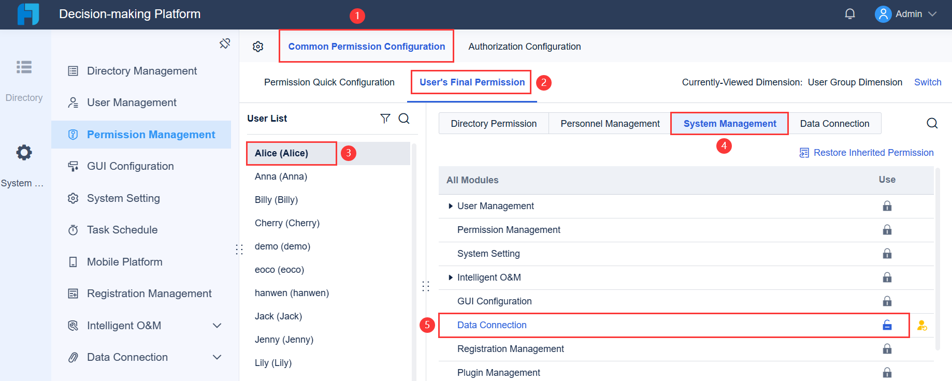Expand Data Connection in the sidebar menu

(x=217, y=357)
